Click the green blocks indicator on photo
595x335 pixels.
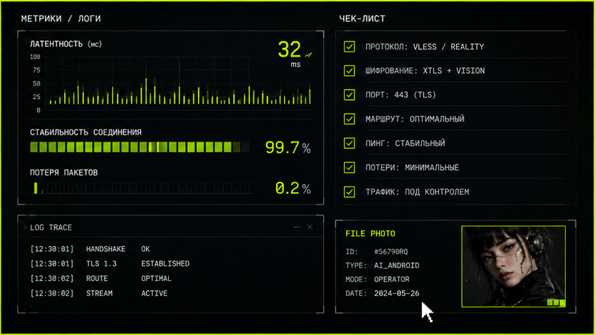[556, 302]
